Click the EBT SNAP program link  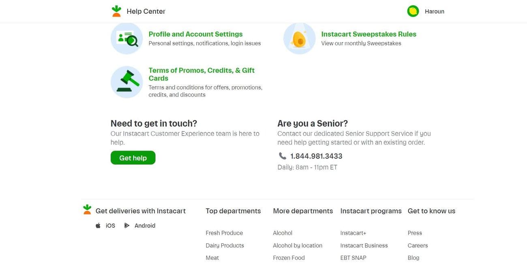tap(353, 257)
